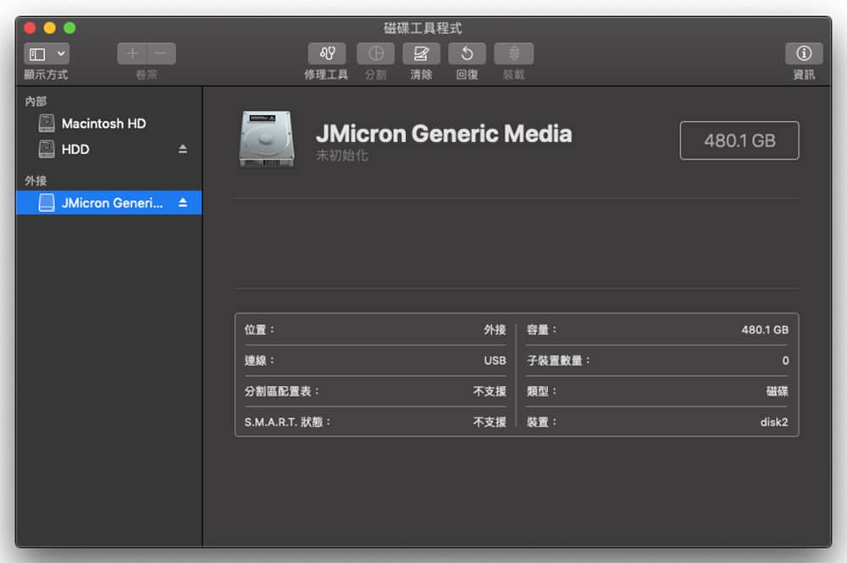Eject the JMicron Generic disk
The image size is (847, 563).
pos(183,203)
